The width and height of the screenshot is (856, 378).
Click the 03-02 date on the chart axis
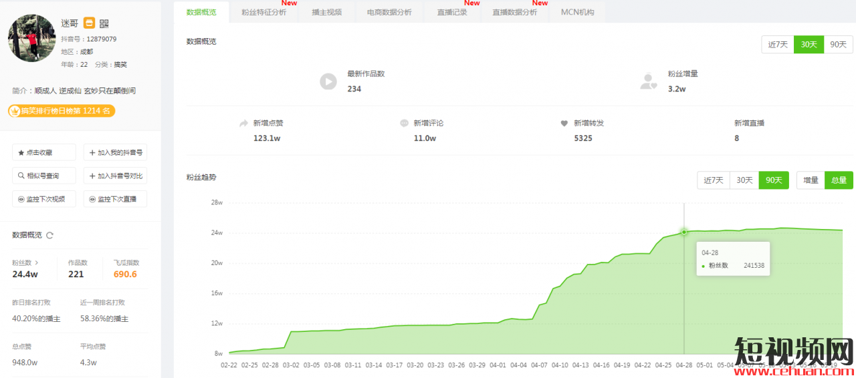point(291,365)
